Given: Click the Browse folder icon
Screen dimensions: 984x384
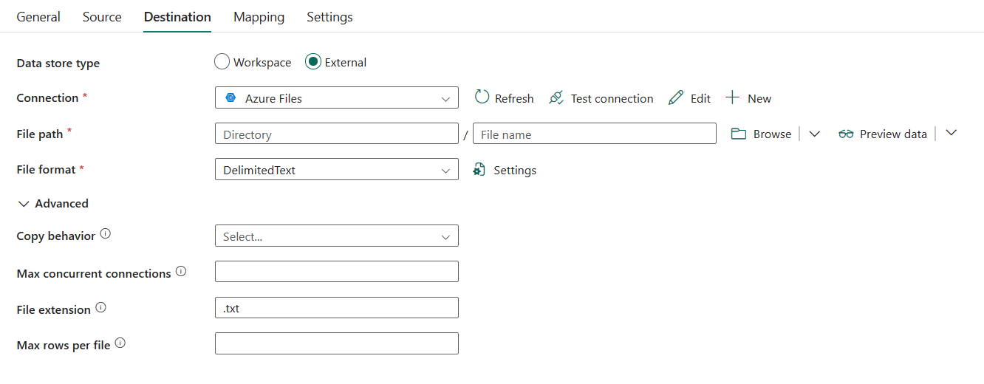Looking at the screenshot, I should point(739,134).
